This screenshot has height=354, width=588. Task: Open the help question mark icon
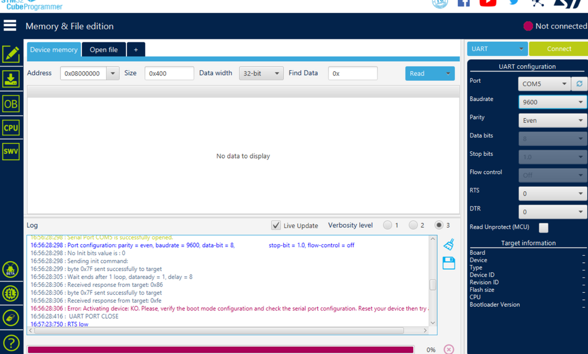click(11, 343)
